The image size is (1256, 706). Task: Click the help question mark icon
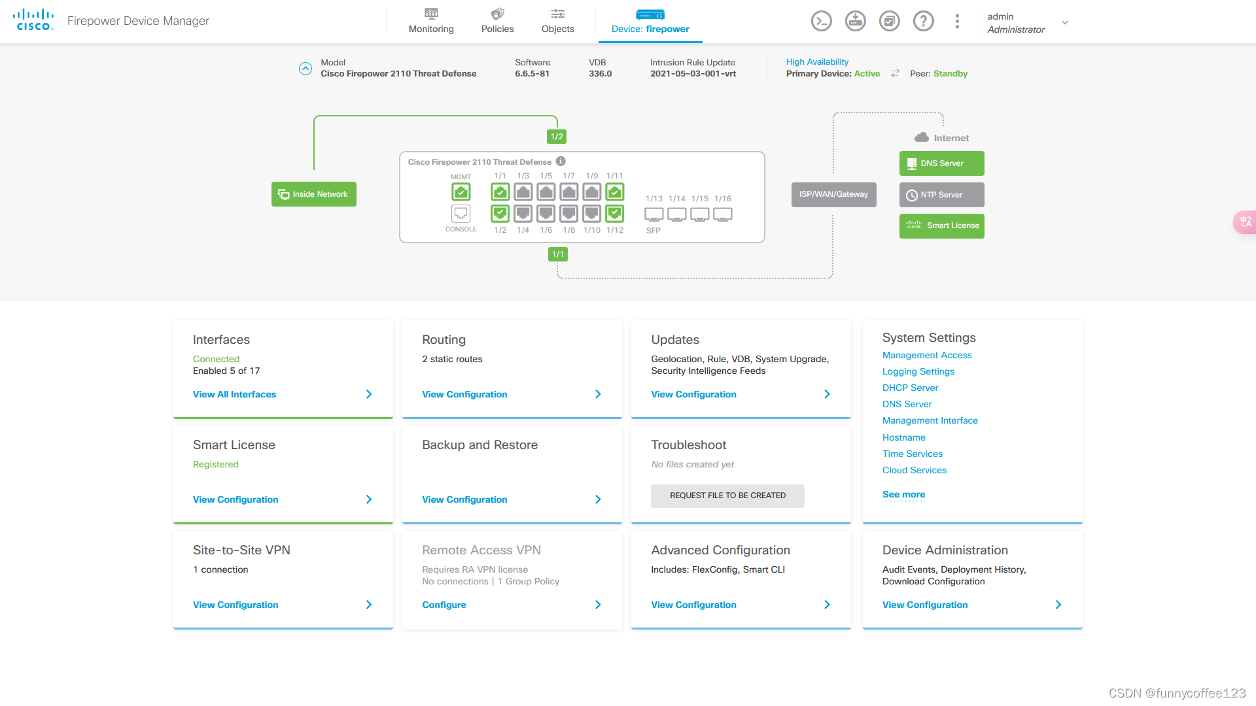pos(923,22)
